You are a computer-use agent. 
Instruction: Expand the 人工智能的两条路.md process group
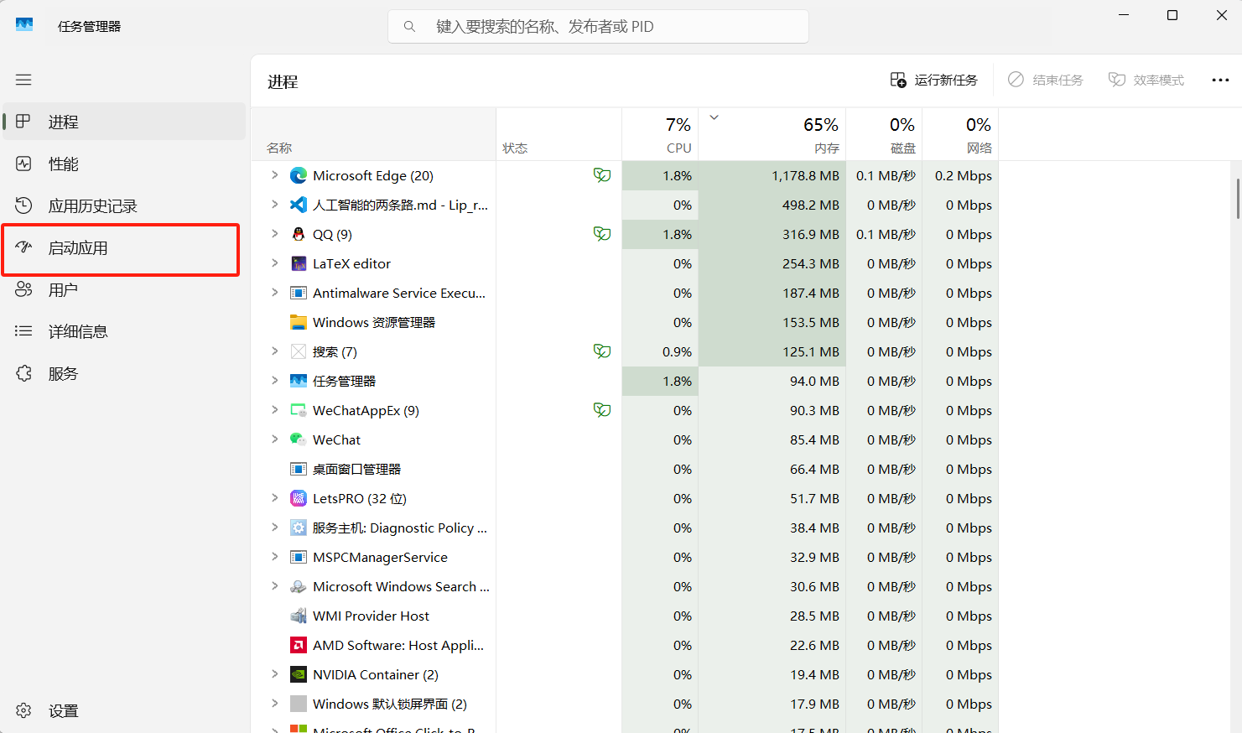click(274, 205)
